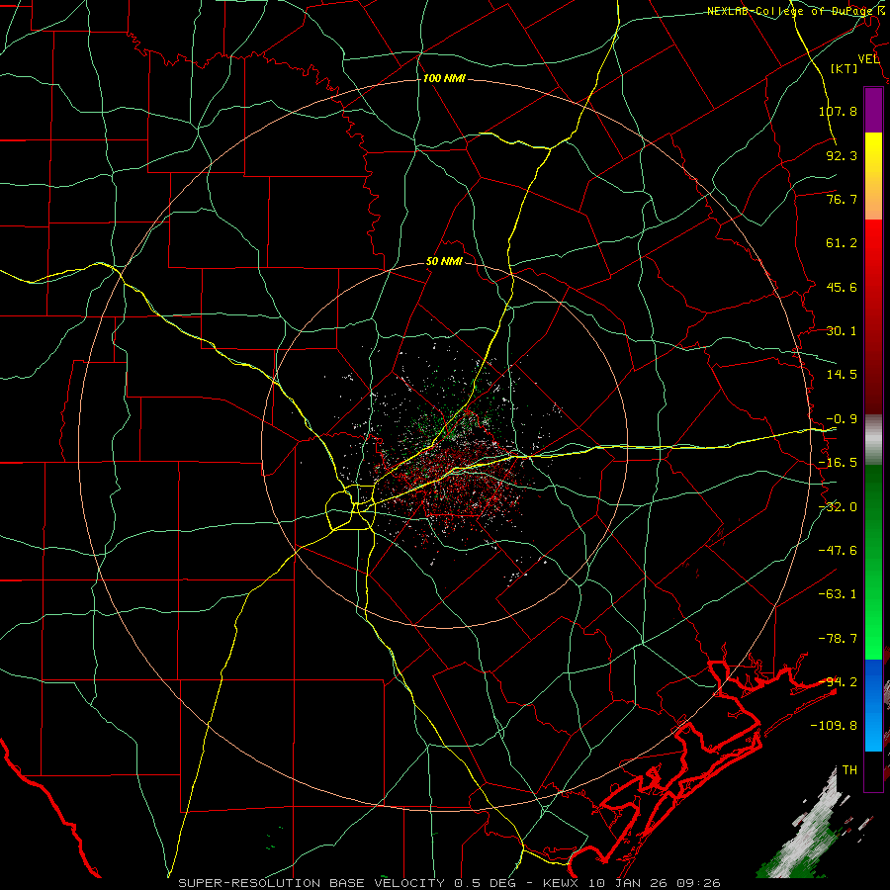The image size is (890, 890).
Task: Click the 107.8 value on velocity scale
Action: pos(838,111)
